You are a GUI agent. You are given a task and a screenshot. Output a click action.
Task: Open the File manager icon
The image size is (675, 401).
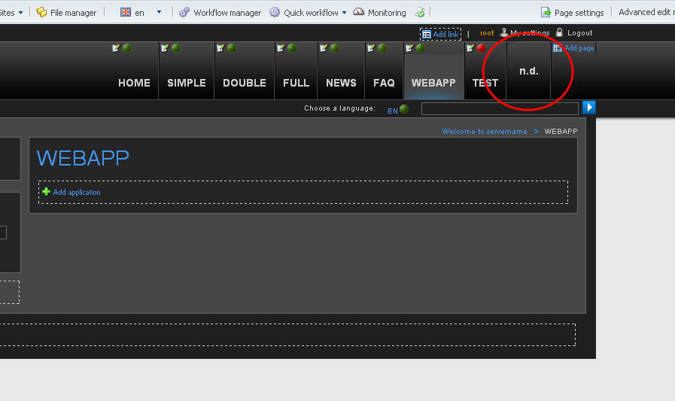(41, 12)
